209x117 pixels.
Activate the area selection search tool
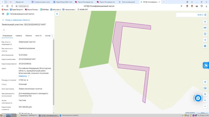(205, 34)
